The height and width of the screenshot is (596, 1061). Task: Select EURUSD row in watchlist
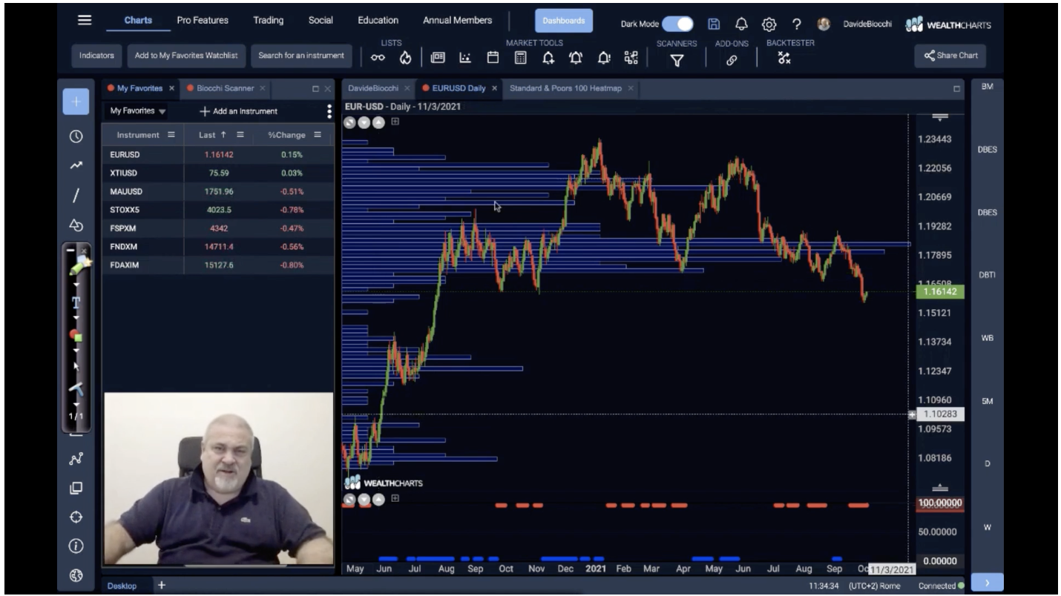click(217, 155)
